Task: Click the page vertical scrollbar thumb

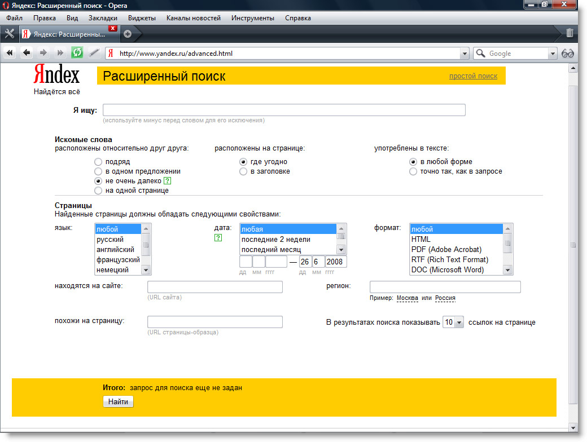Action: click(573, 245)
